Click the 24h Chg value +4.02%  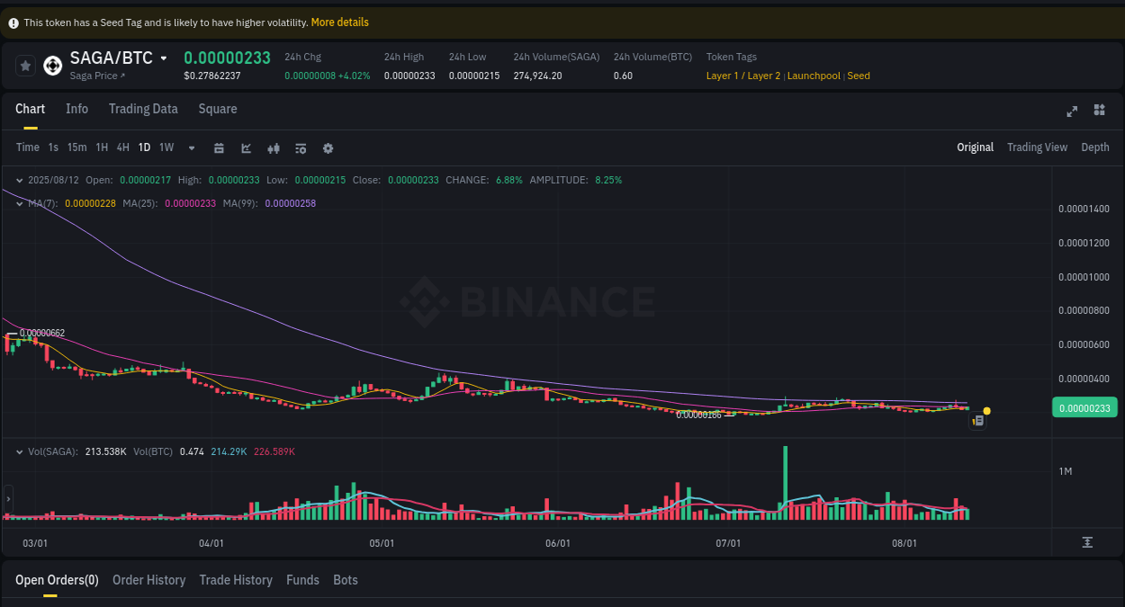pos(354,76)
